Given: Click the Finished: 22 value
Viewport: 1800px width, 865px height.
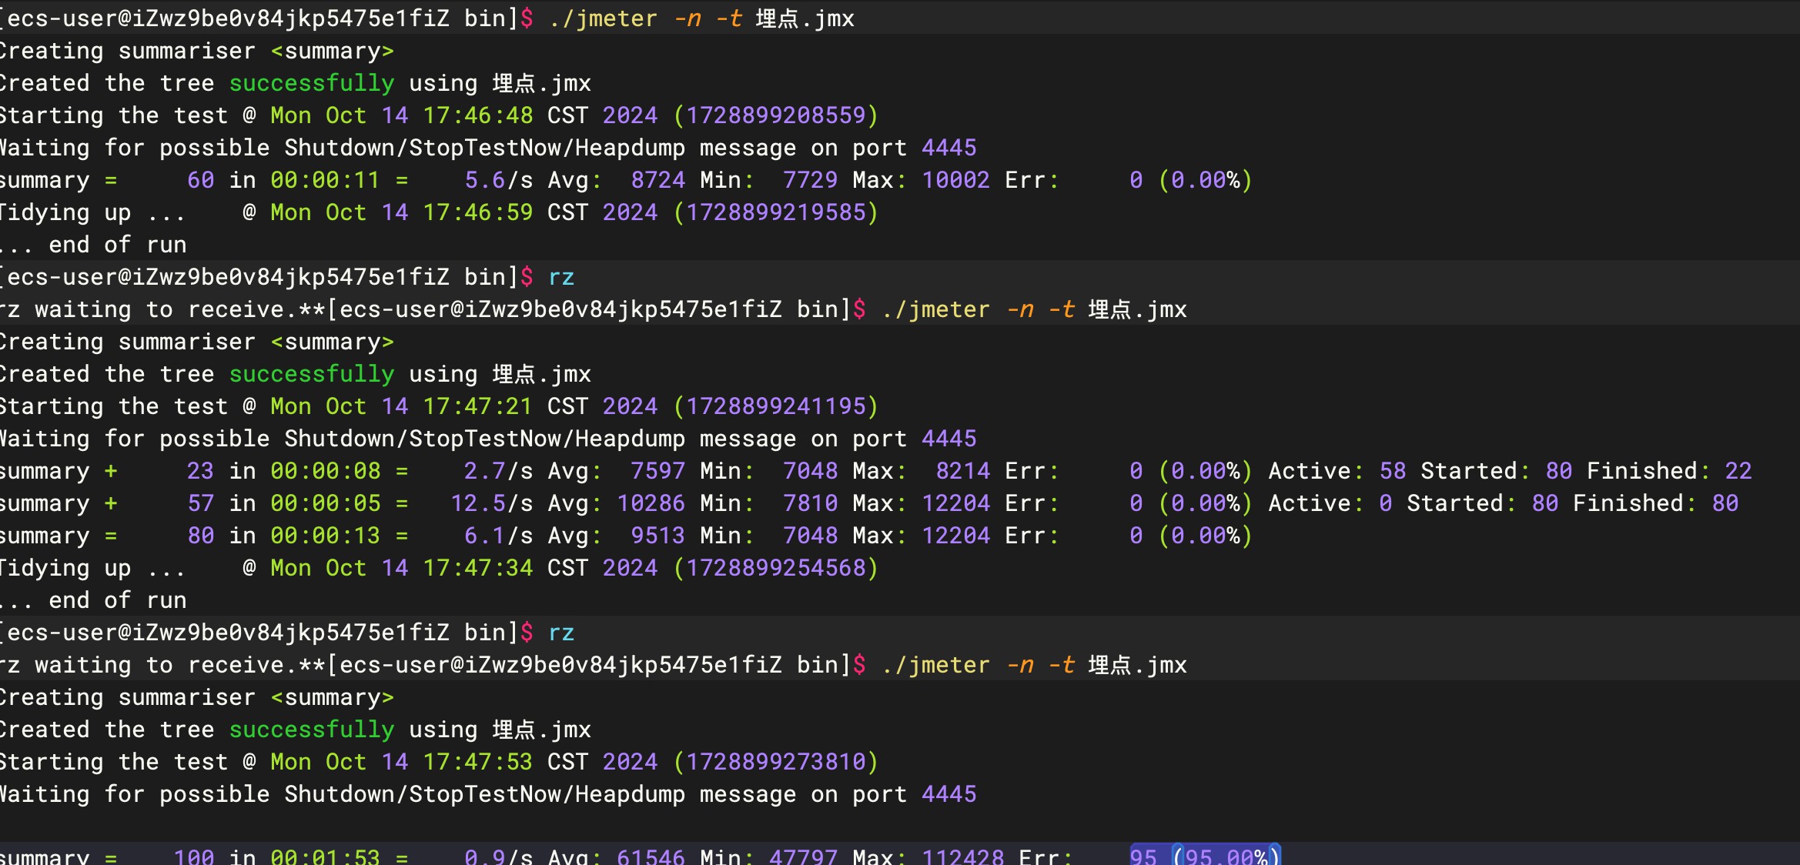Looking at the screenshot, I should click(1738, 471).
